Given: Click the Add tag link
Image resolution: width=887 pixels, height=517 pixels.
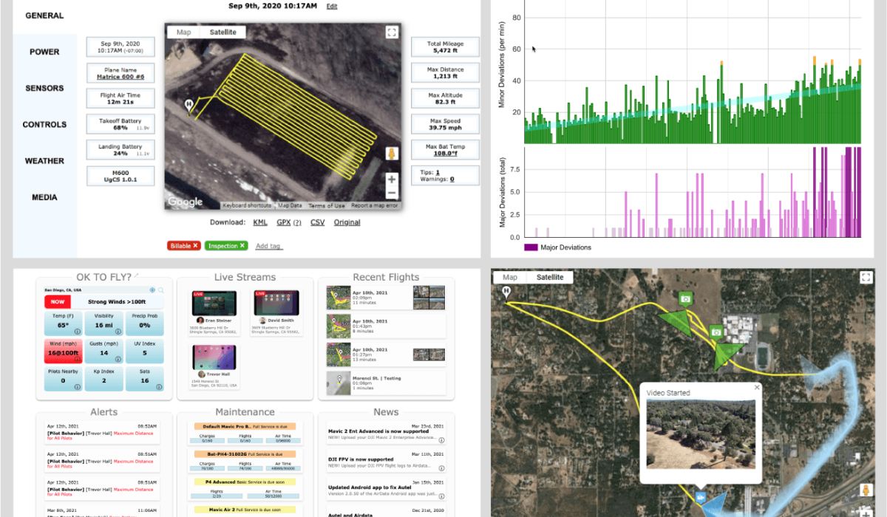Looking at the screenshot, I should (269, 246).
